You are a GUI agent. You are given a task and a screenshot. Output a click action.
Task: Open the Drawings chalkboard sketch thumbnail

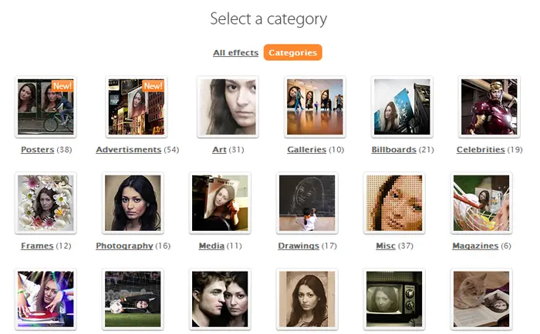click(x=307, y=203)
